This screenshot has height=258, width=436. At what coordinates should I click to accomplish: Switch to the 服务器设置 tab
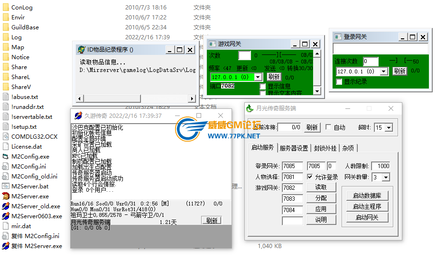pyautogui.click(x=294, y=148)
